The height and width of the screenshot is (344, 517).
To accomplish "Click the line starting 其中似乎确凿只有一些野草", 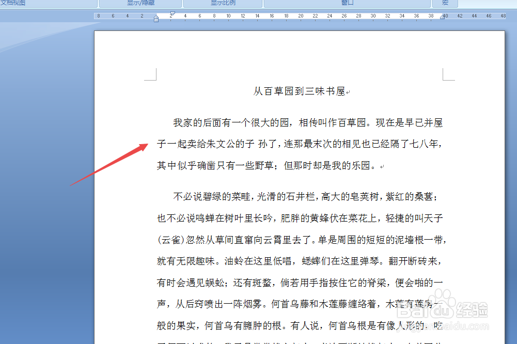I will [x=267, y=165].
